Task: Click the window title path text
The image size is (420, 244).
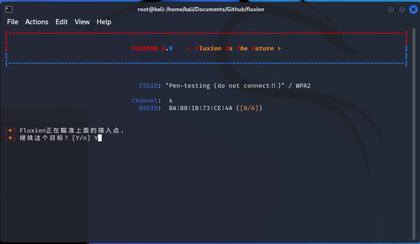Action: tap(201, 9)
